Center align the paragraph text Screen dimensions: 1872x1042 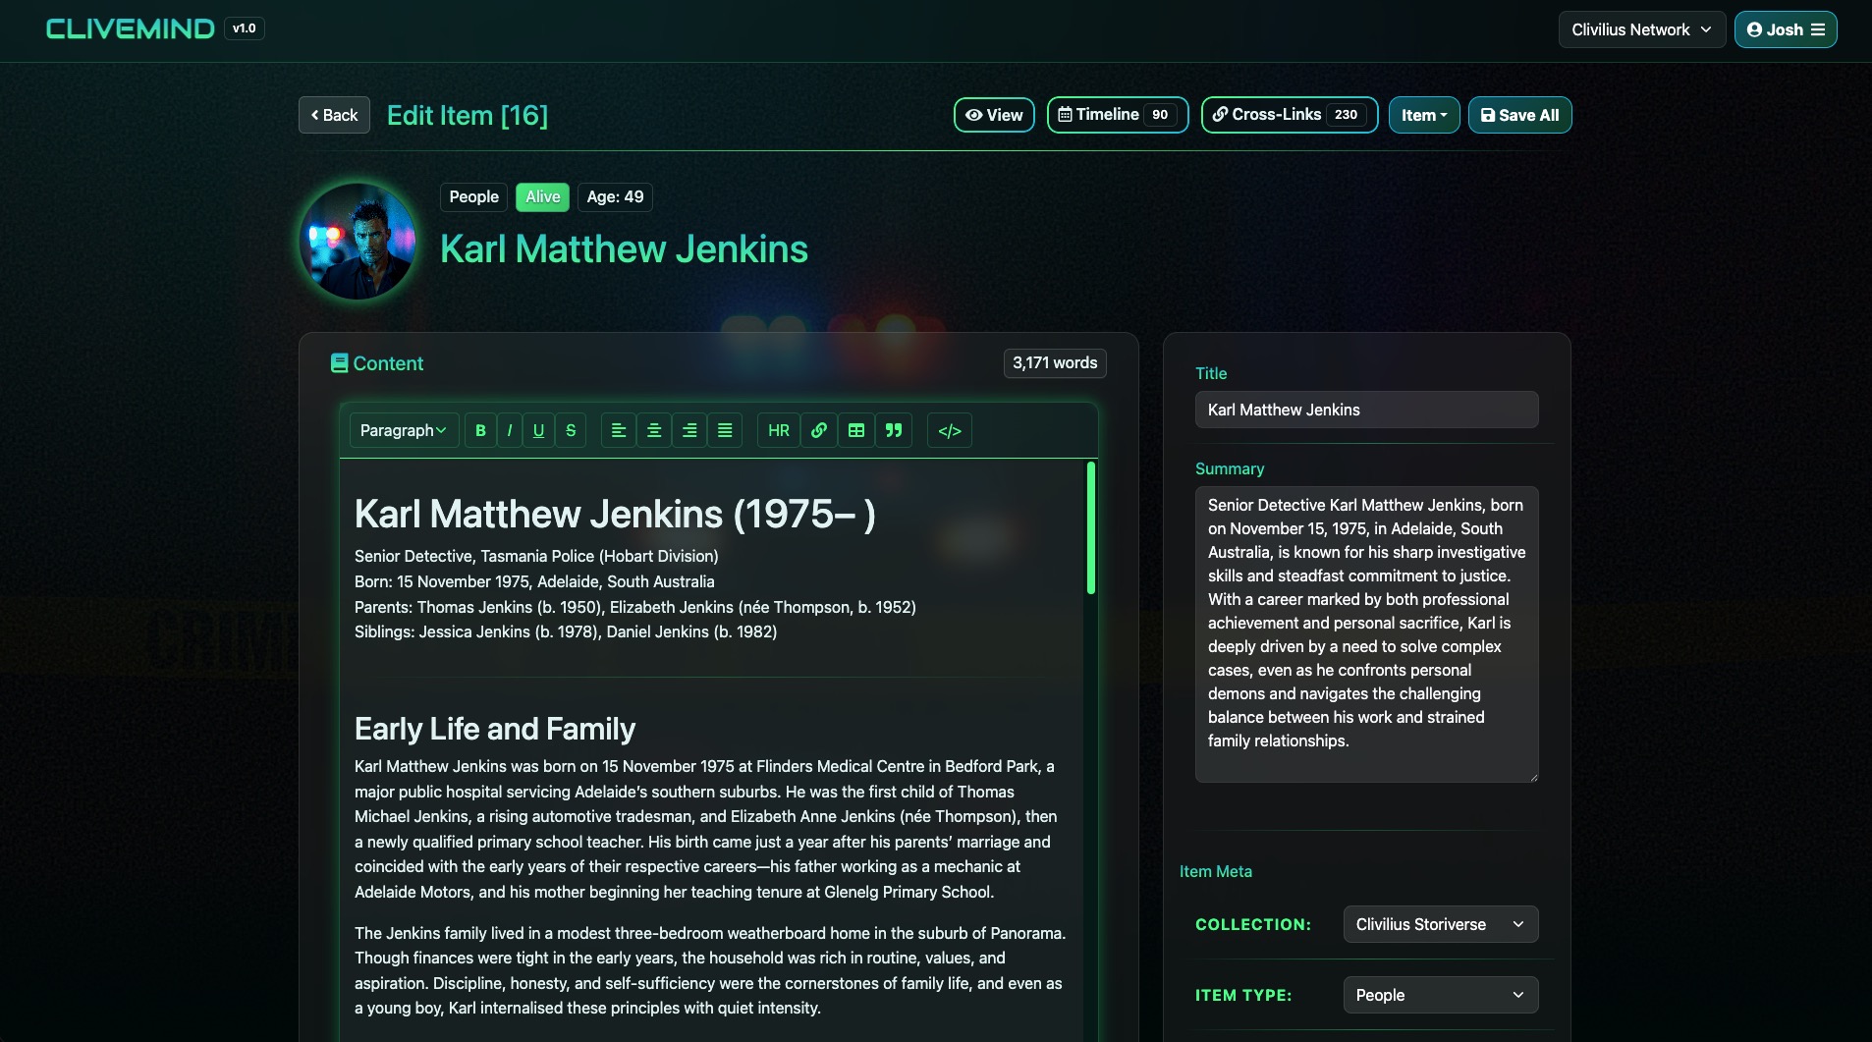[654, 430]
